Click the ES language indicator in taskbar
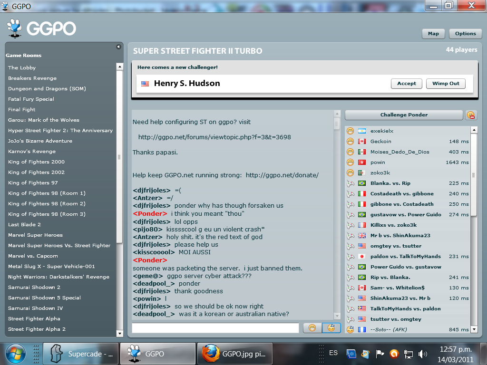This screenshot has height=365, width=487. pos(333,353)
